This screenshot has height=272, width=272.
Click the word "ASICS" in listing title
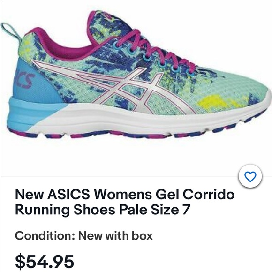[68, 194]
